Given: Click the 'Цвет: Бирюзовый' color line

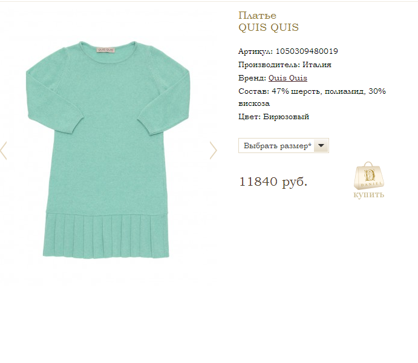Looking at the screenshot, I should [x=274, y=117].
